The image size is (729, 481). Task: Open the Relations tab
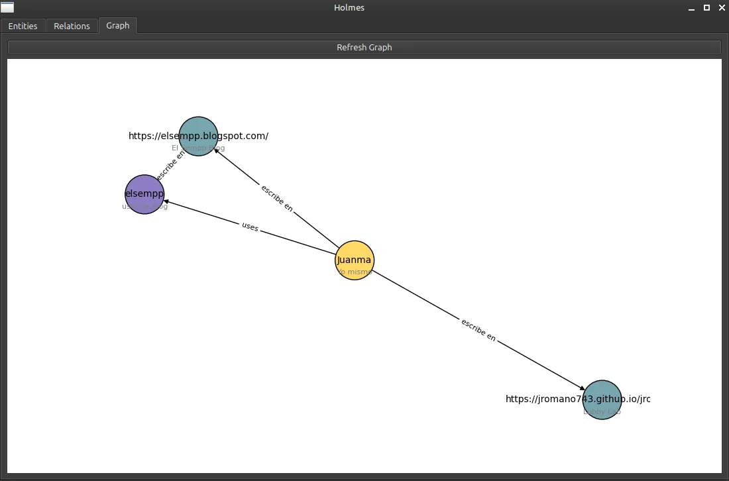[72, 26]
